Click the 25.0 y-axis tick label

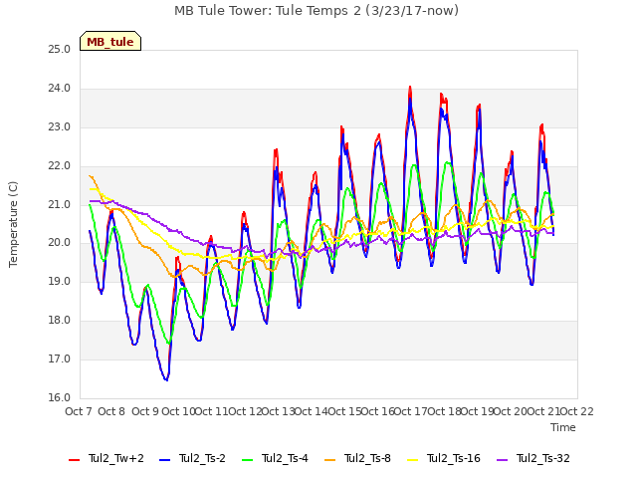pos(60,50)
